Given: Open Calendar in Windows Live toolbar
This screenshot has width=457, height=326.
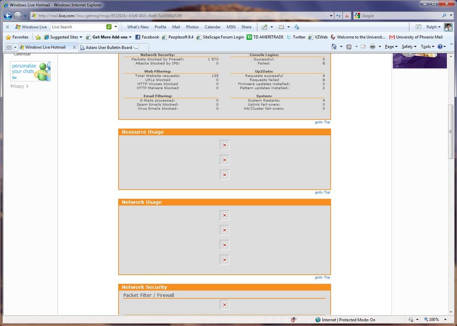Looking at the screenshot, I should (212, 27).
